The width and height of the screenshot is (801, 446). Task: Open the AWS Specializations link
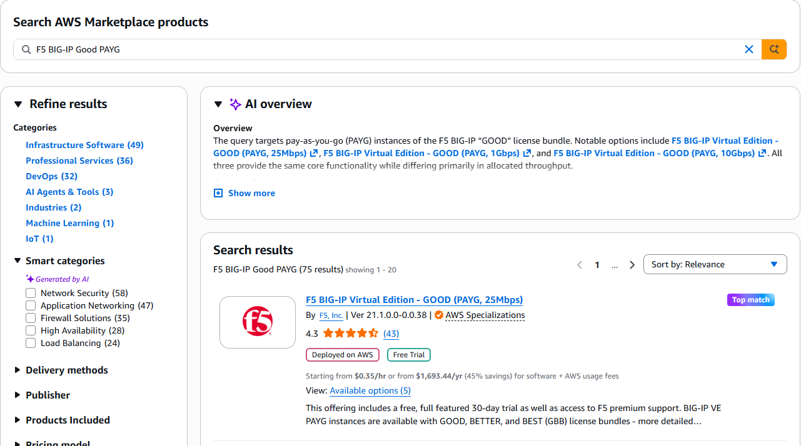[x=485, y=315]
